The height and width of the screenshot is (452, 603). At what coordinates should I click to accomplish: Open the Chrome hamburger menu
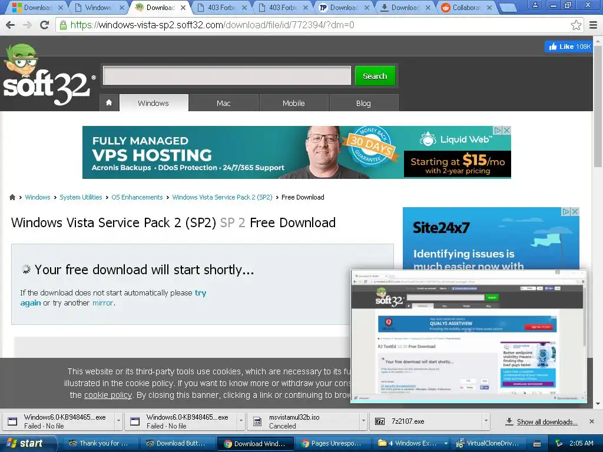(594, 25)
